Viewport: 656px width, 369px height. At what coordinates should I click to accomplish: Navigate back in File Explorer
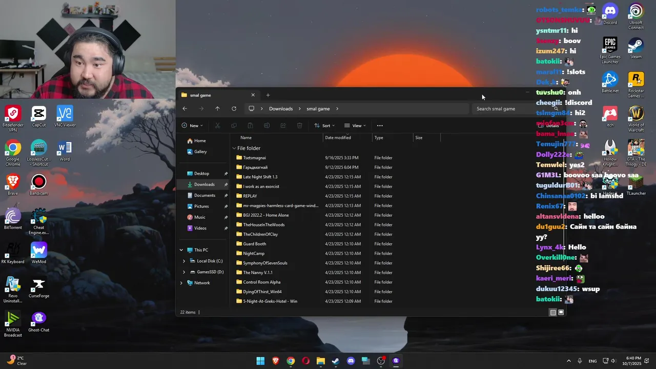184,109
